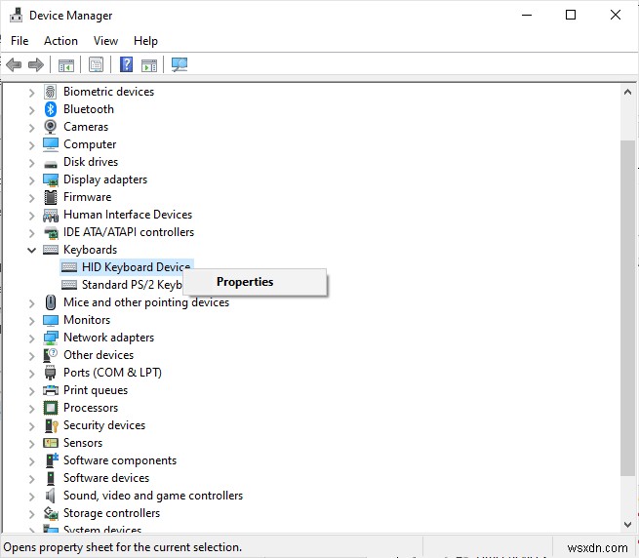Expand the Biometric devices node
Image resolution: width=639 pixels, height=558 pixels.
tap(32, 93)
